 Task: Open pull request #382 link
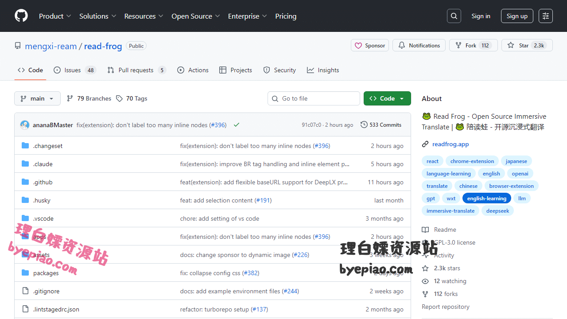coord(251,273)
